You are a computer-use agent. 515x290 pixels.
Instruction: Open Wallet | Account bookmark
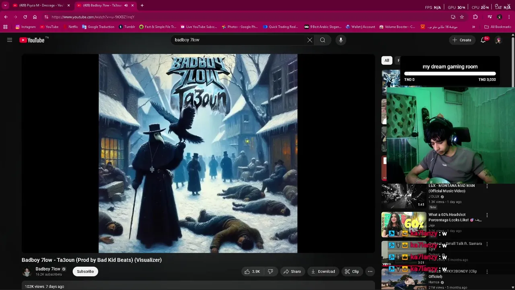coord(360,27)
